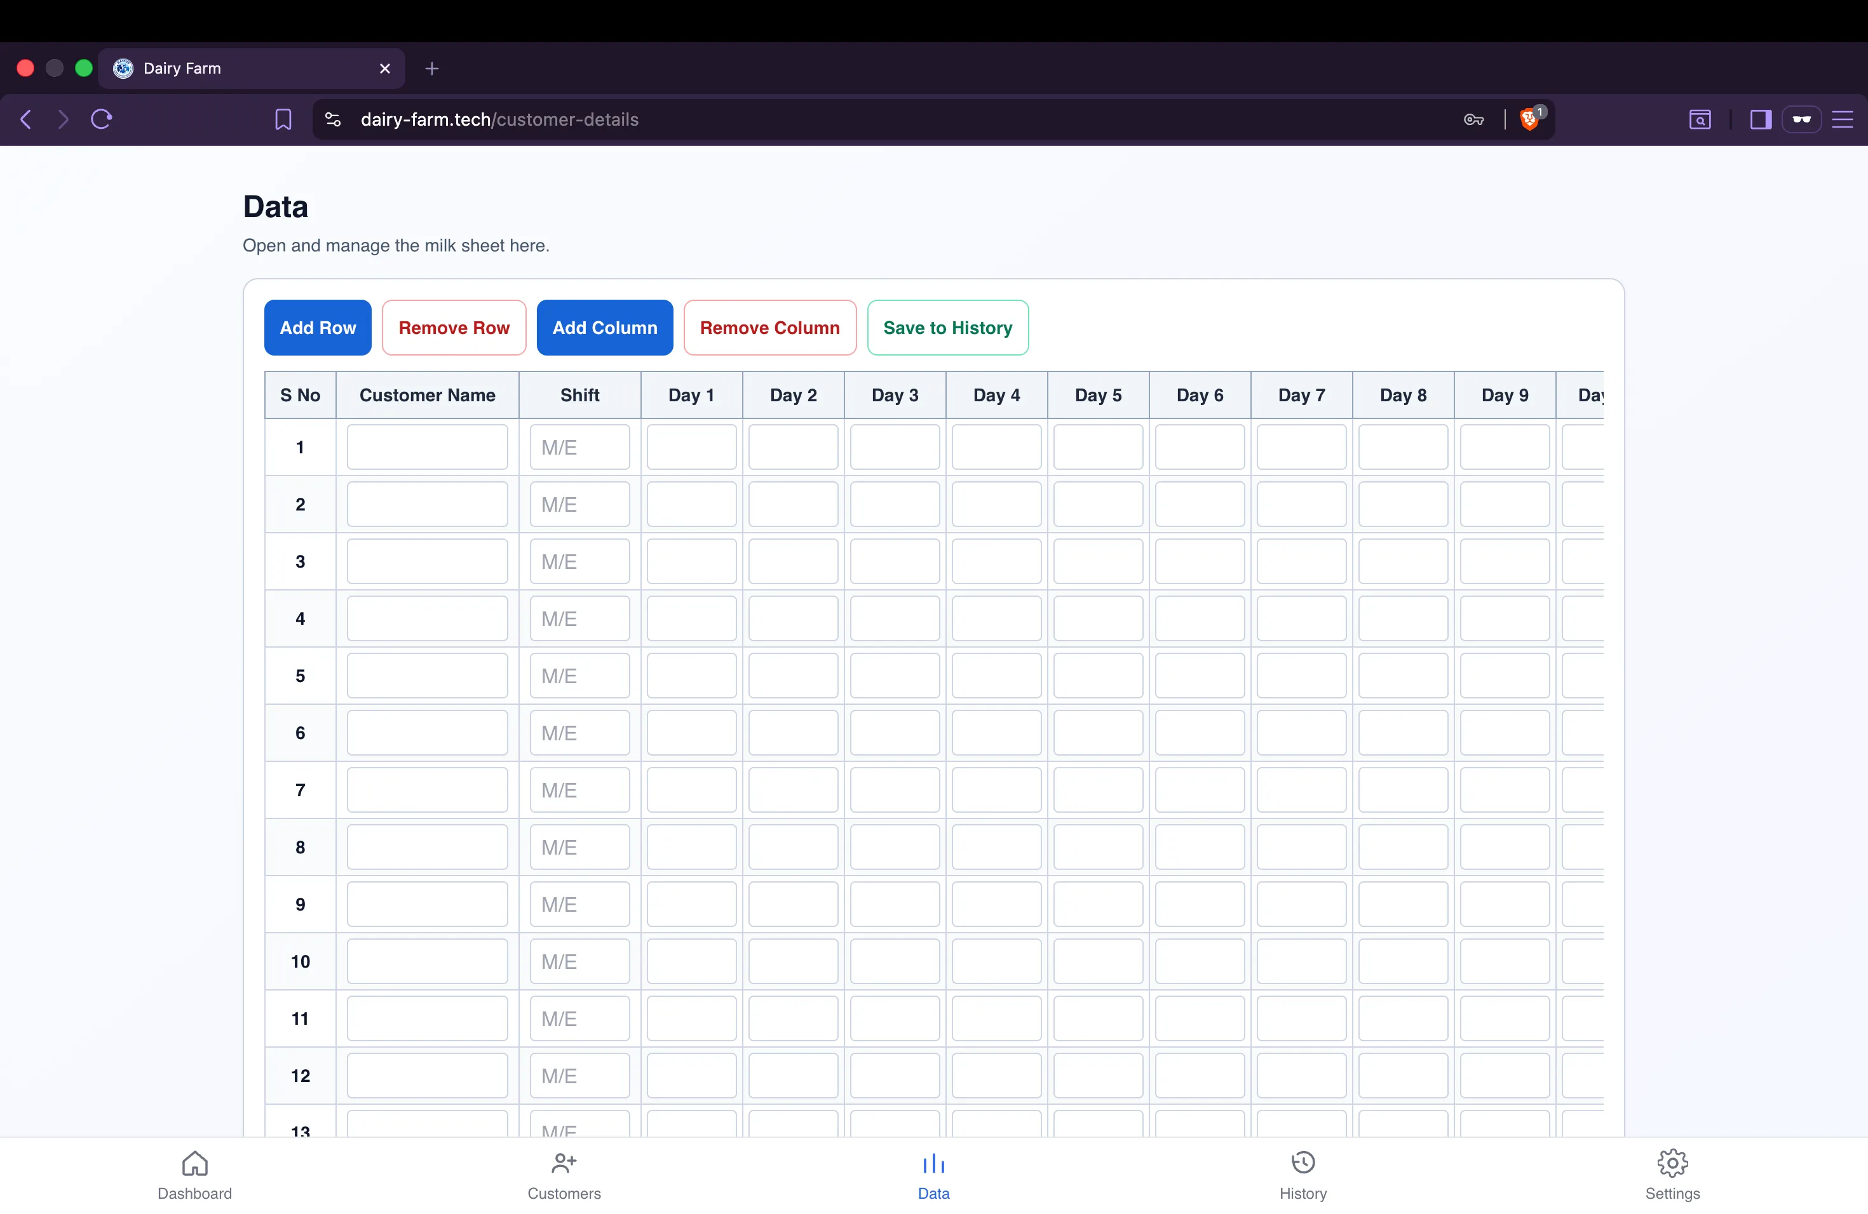This screenshot has height=1214, width=1868.
Task: Click Customer Name field in row 1
Action: (x=427, y=447)
